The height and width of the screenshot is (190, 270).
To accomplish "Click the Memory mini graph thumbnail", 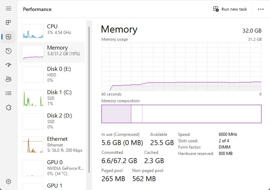I will pyautogui.click(x=33, y=52).
